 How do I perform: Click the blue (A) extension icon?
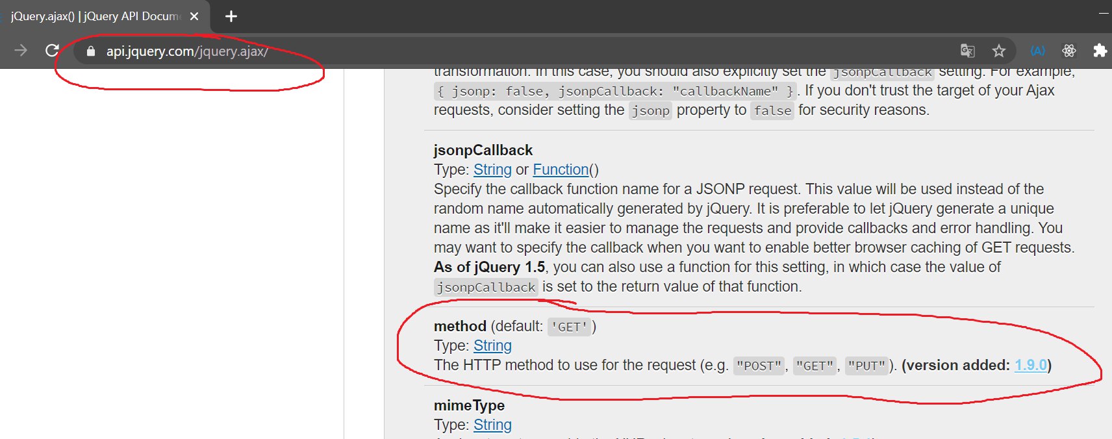[x=1038, y=51]
